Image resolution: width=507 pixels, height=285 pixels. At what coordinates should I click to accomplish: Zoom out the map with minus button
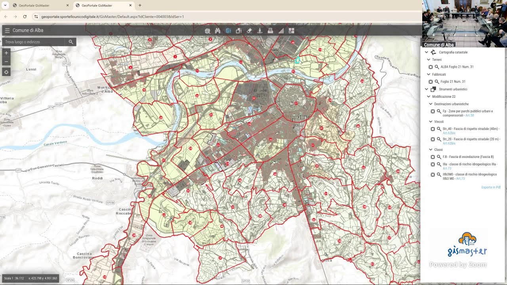(x=6, y=61)
